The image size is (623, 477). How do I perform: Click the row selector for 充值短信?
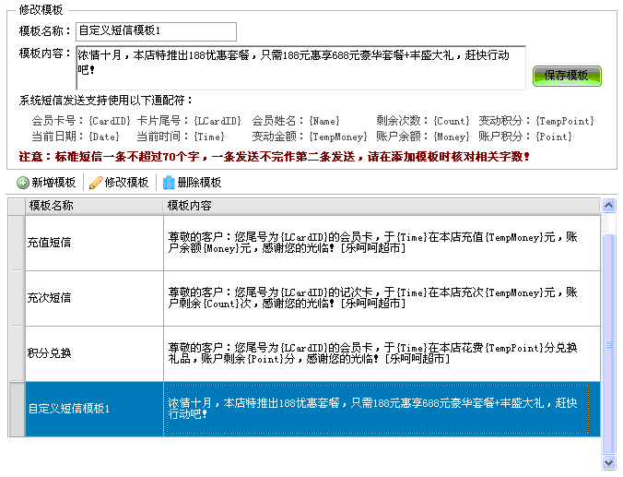16,243
